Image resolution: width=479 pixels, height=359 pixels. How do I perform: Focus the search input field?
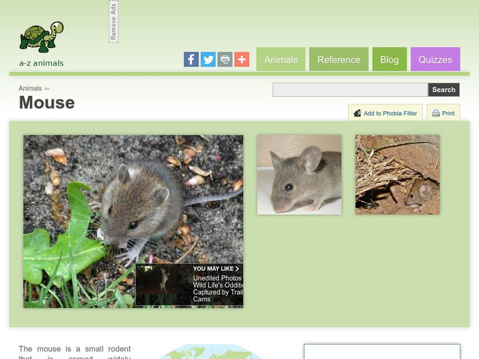(x=350, y=90)
